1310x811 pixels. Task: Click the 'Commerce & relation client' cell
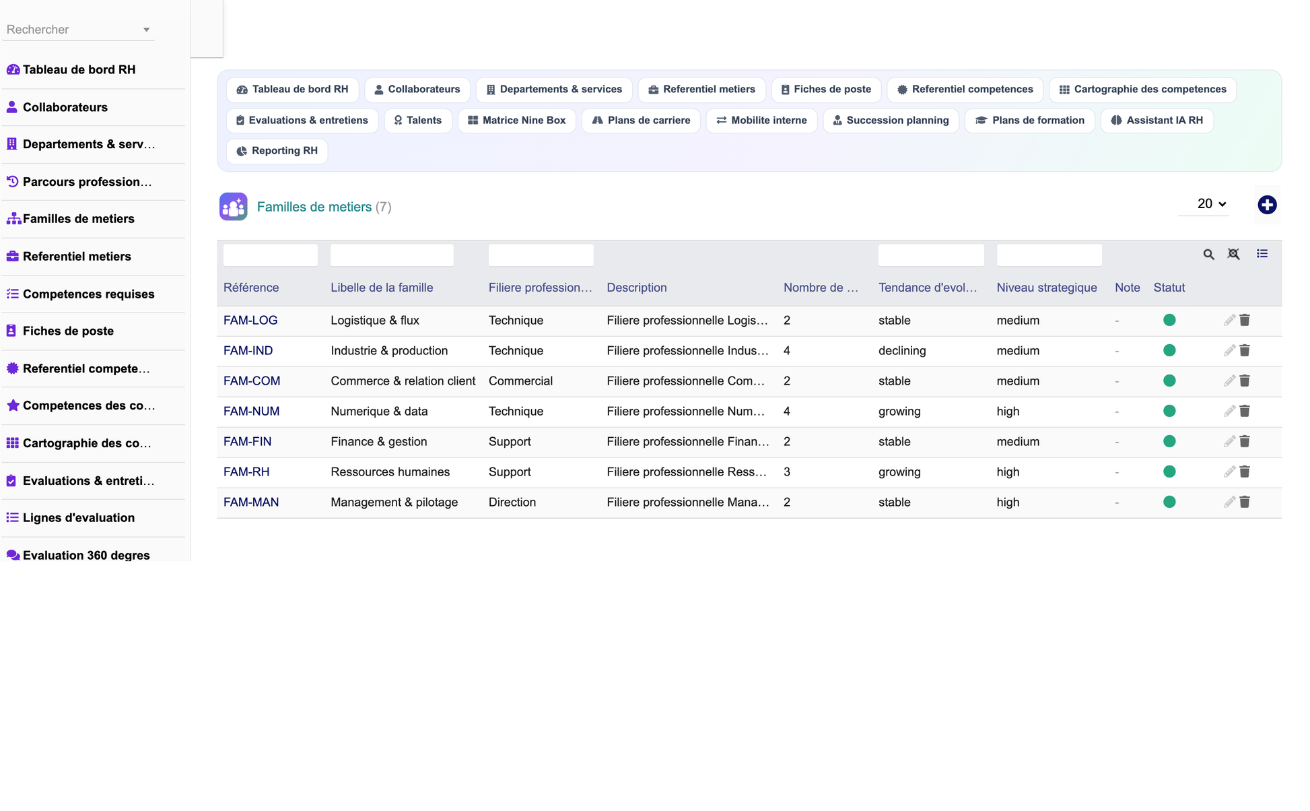click(x=403, y=381)
